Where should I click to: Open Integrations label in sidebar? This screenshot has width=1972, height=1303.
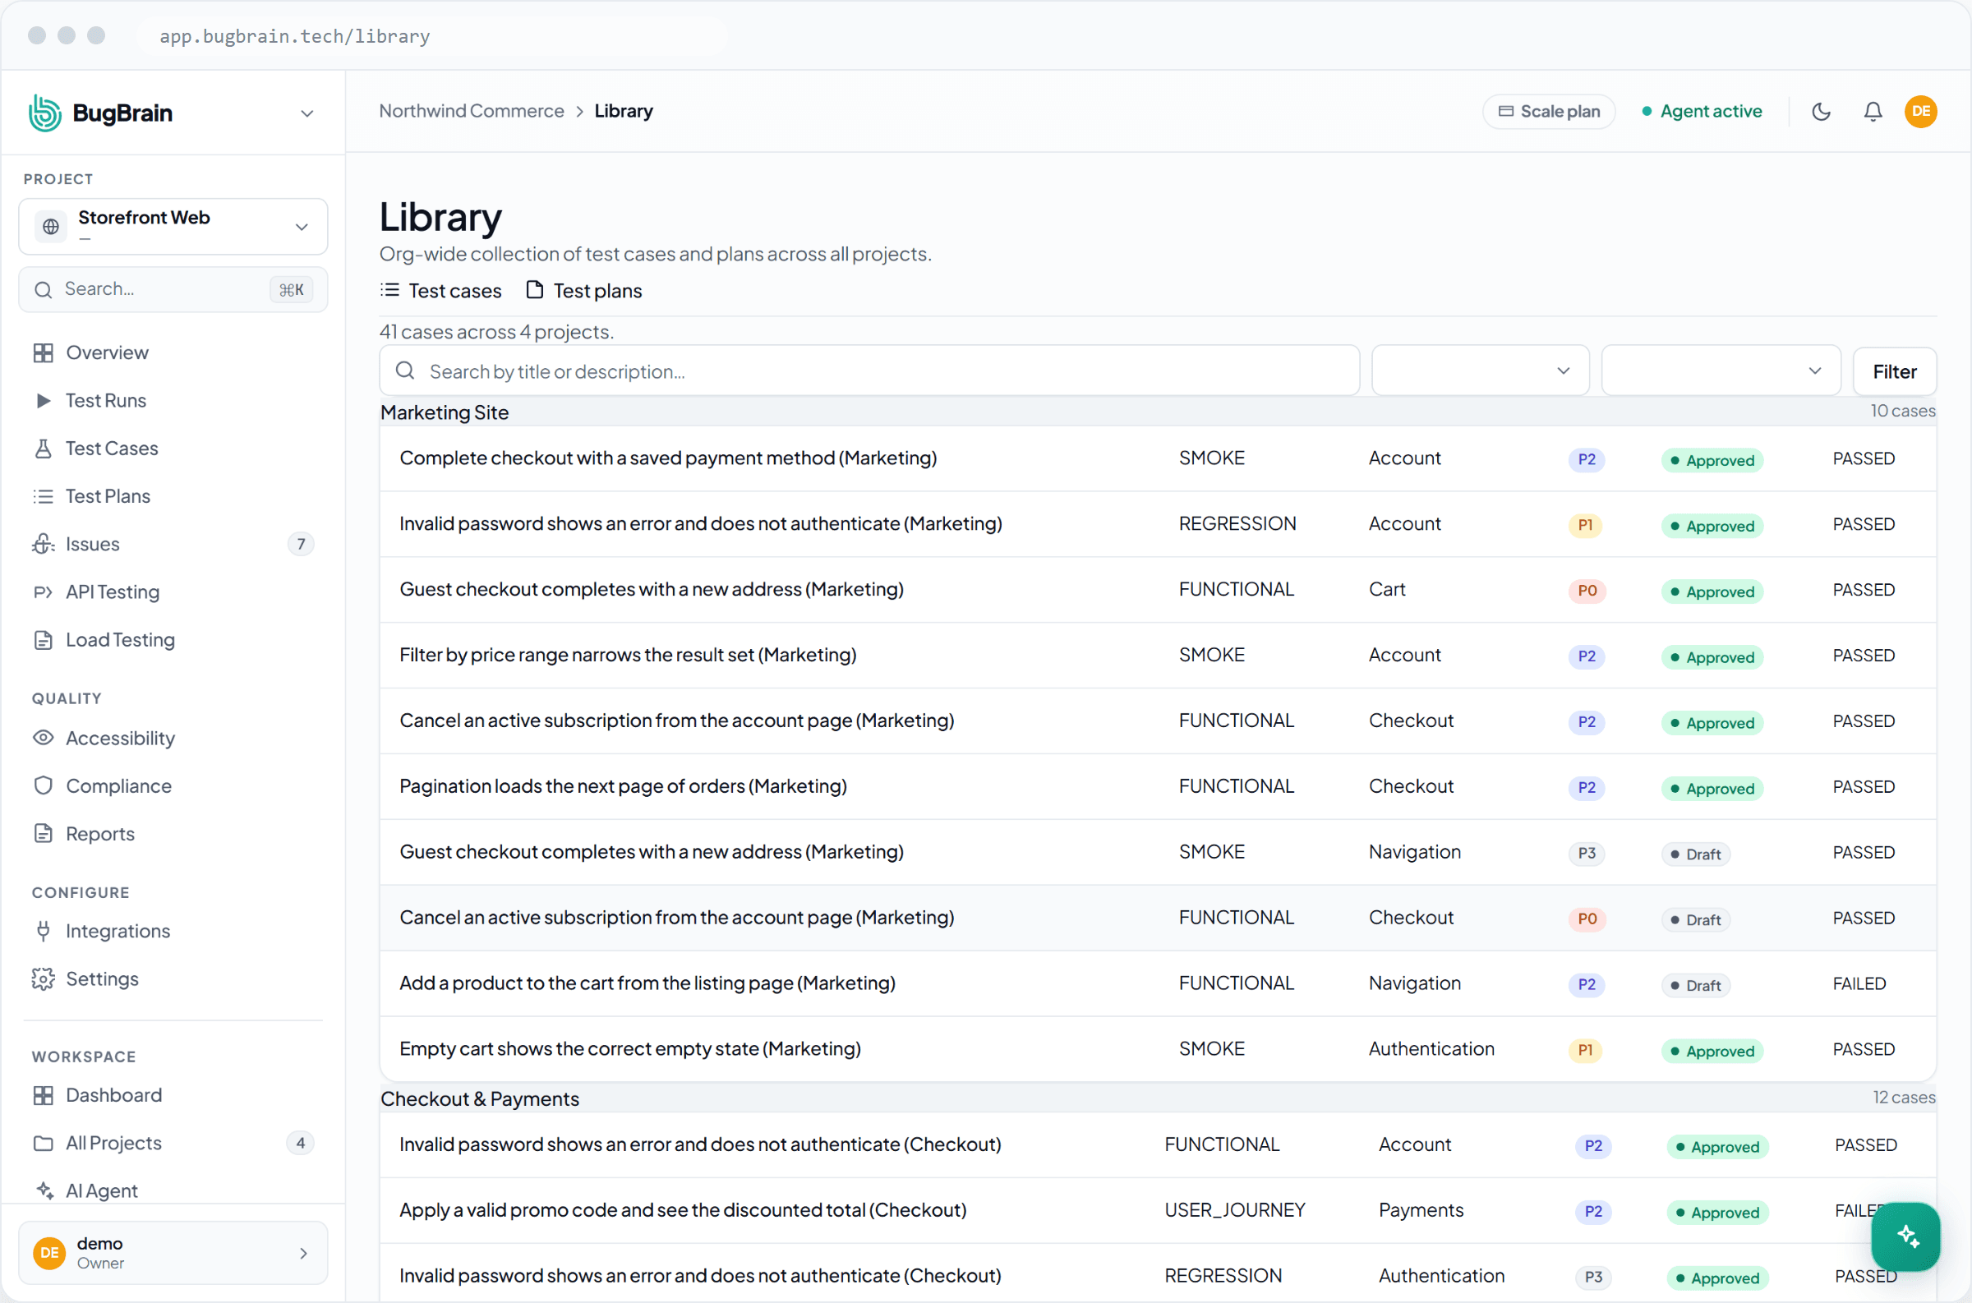click(x=118, y=931)
